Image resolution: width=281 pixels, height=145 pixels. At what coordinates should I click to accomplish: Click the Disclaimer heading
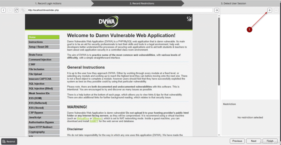75,129
